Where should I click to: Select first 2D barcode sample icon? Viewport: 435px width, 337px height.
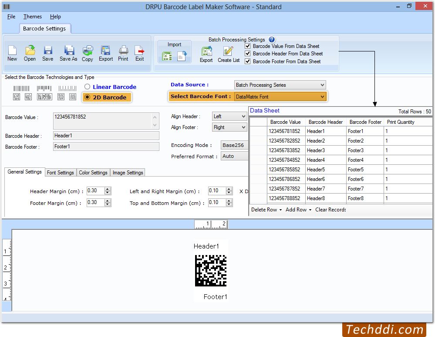point(17,97)
